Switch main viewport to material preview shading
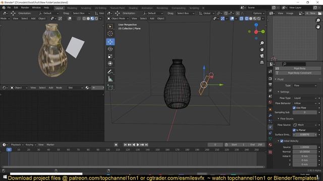 tap(255, 19)
